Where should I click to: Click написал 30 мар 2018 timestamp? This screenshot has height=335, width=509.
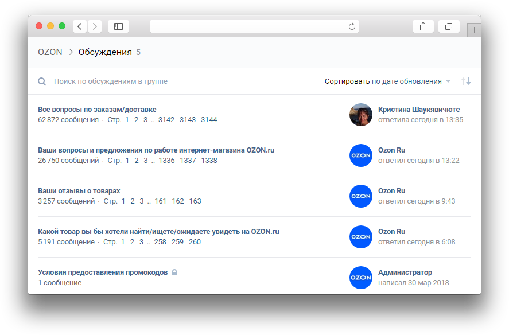coord(414,283)
